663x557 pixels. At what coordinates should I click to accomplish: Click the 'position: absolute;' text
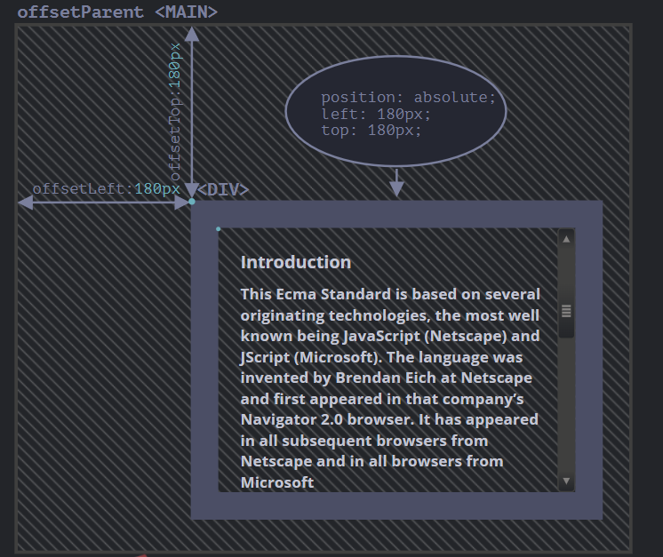[408, 98]
